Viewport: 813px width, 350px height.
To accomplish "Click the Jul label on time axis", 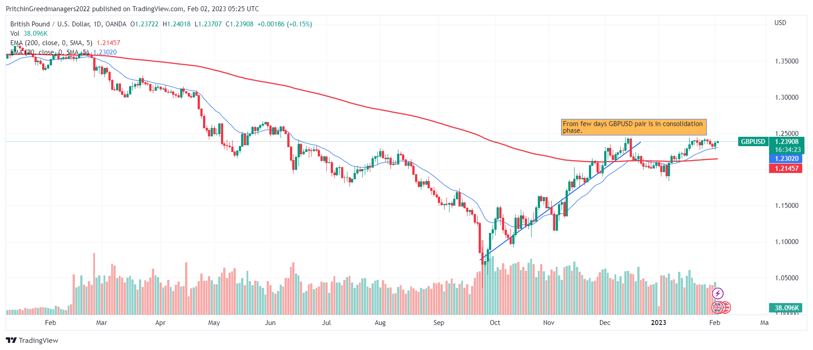I will [x=326, y=323].
